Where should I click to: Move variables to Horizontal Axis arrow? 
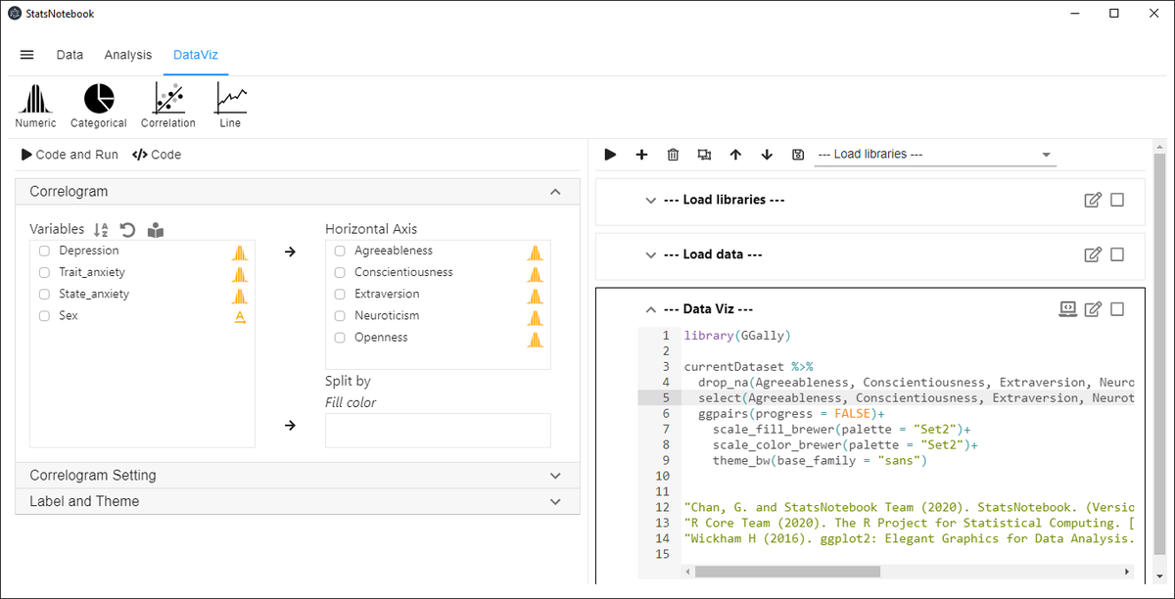point(290,252)
